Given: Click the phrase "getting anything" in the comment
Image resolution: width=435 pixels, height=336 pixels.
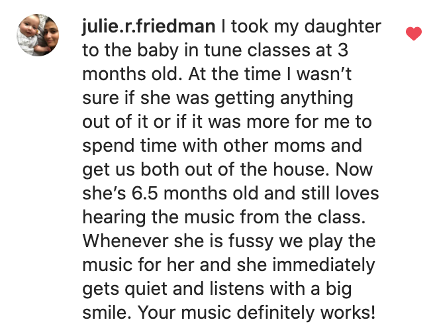Looking at the screenshot, I should (x=284, y=99).
